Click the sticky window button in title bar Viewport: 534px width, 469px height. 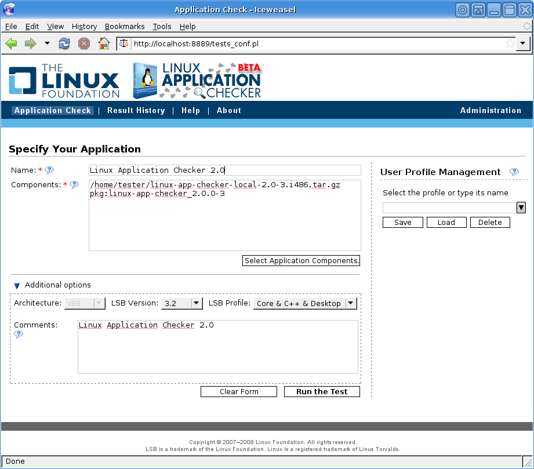point(463,10)
